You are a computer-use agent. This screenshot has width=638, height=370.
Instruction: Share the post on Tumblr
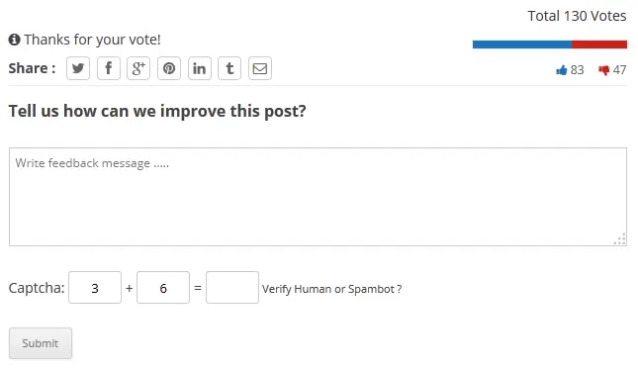(229, 68)
